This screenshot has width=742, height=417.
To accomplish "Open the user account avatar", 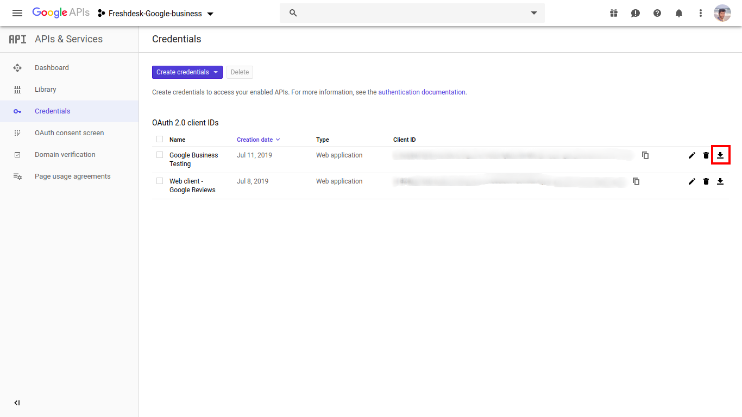I will click(x=722, y=13).
